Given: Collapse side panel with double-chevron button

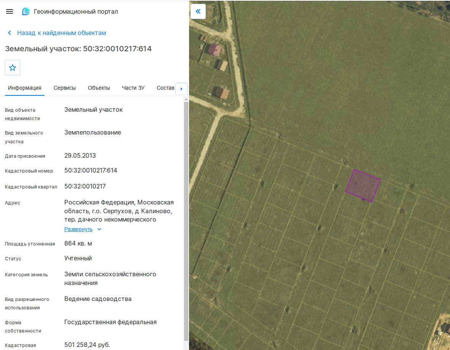Looking at the screenshot, I should pos(198,11).
